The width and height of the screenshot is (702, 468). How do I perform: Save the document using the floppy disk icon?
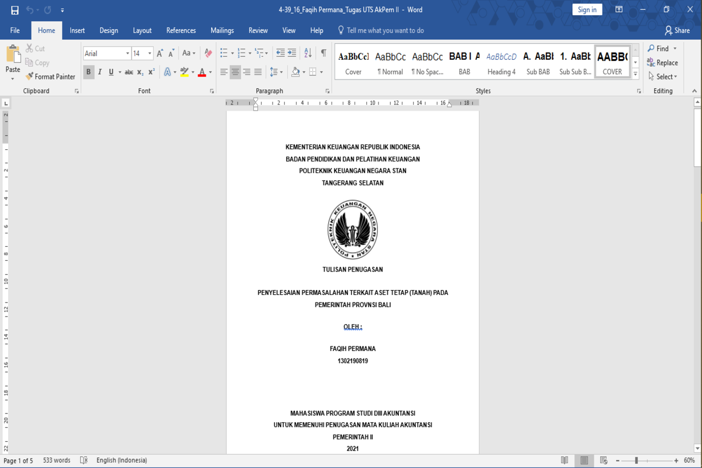(x=15, y=10)
